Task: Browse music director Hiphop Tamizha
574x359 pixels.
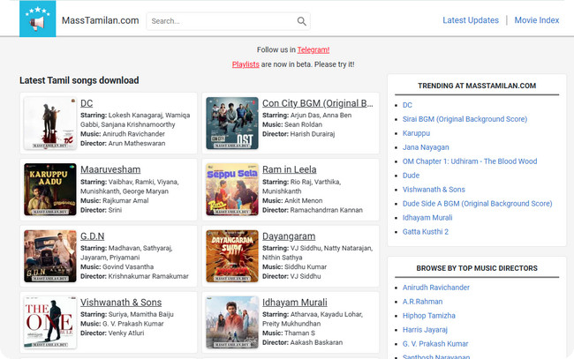Action: 429,316
